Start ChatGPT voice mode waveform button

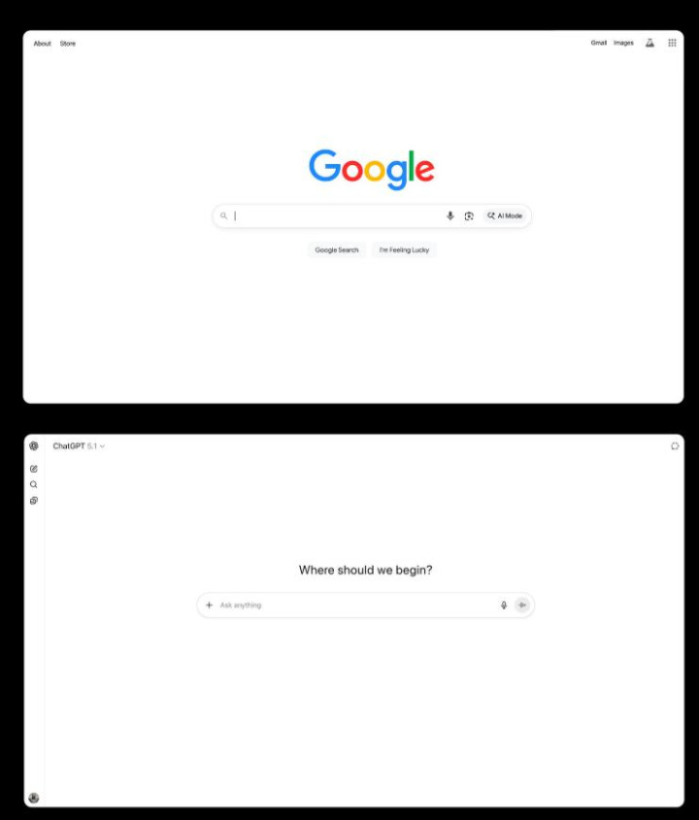pos(521,606)
